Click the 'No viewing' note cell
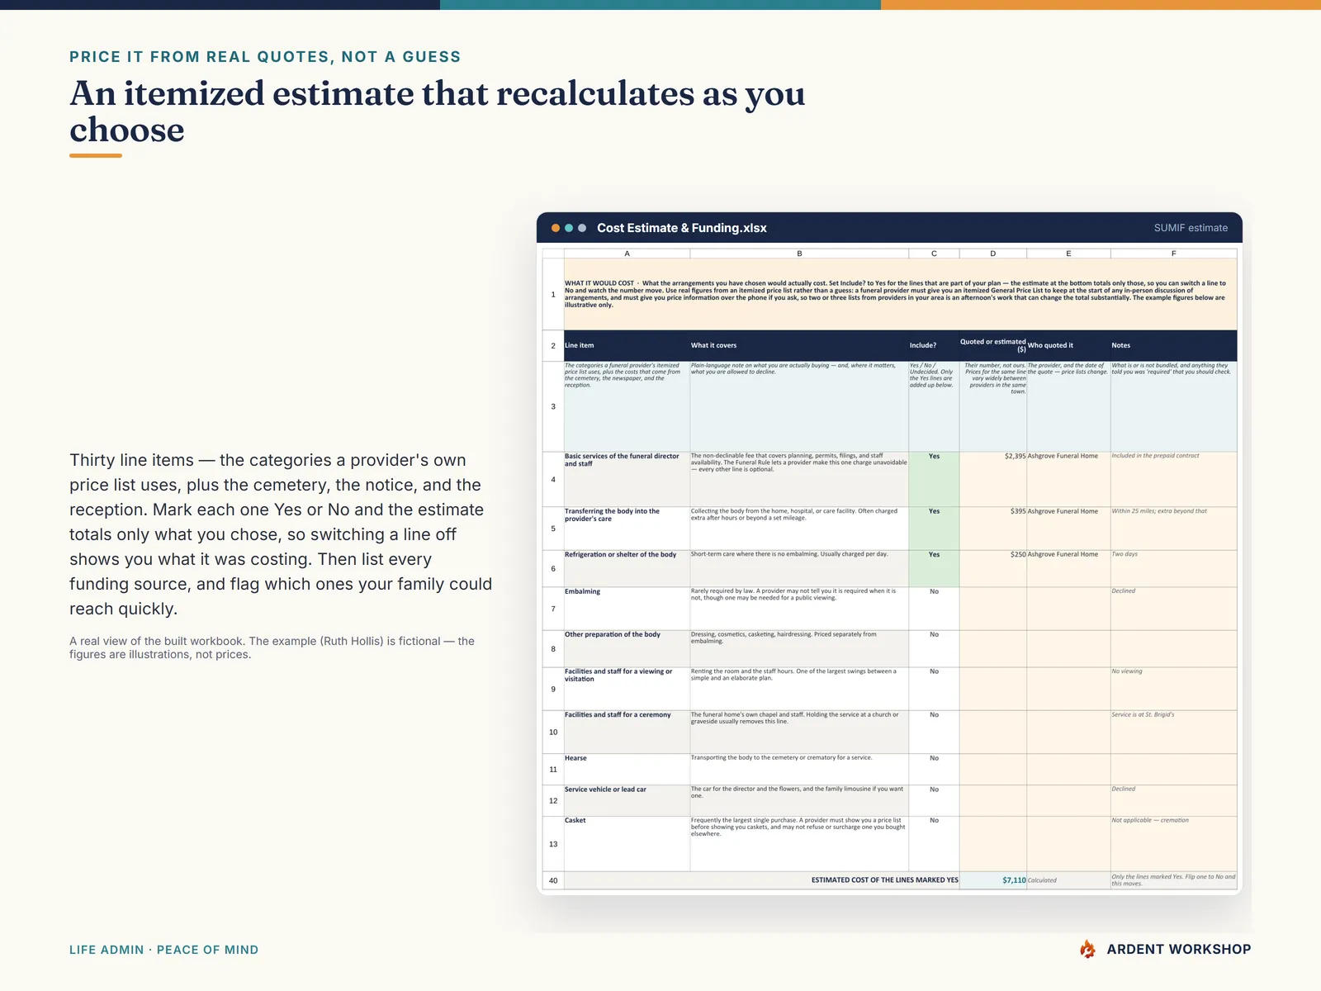 (1173, 689)
